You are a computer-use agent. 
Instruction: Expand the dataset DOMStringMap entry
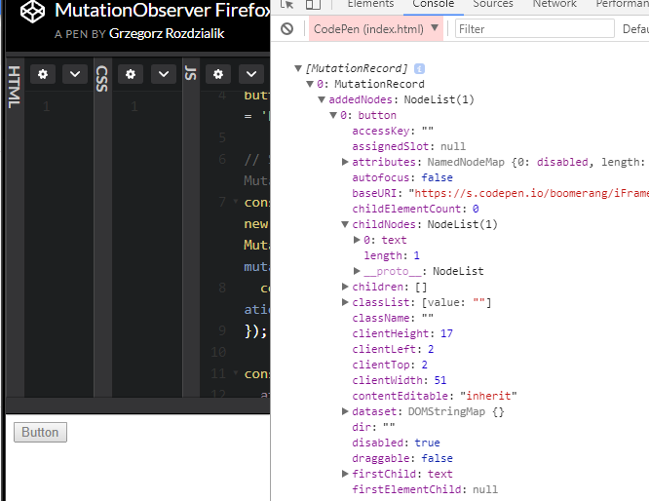pos(345,411)
